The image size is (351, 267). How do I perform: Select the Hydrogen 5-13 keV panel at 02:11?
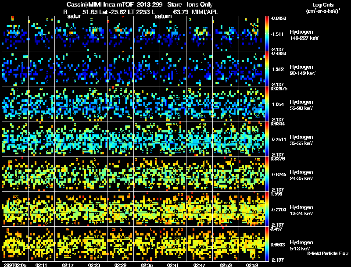41,244
